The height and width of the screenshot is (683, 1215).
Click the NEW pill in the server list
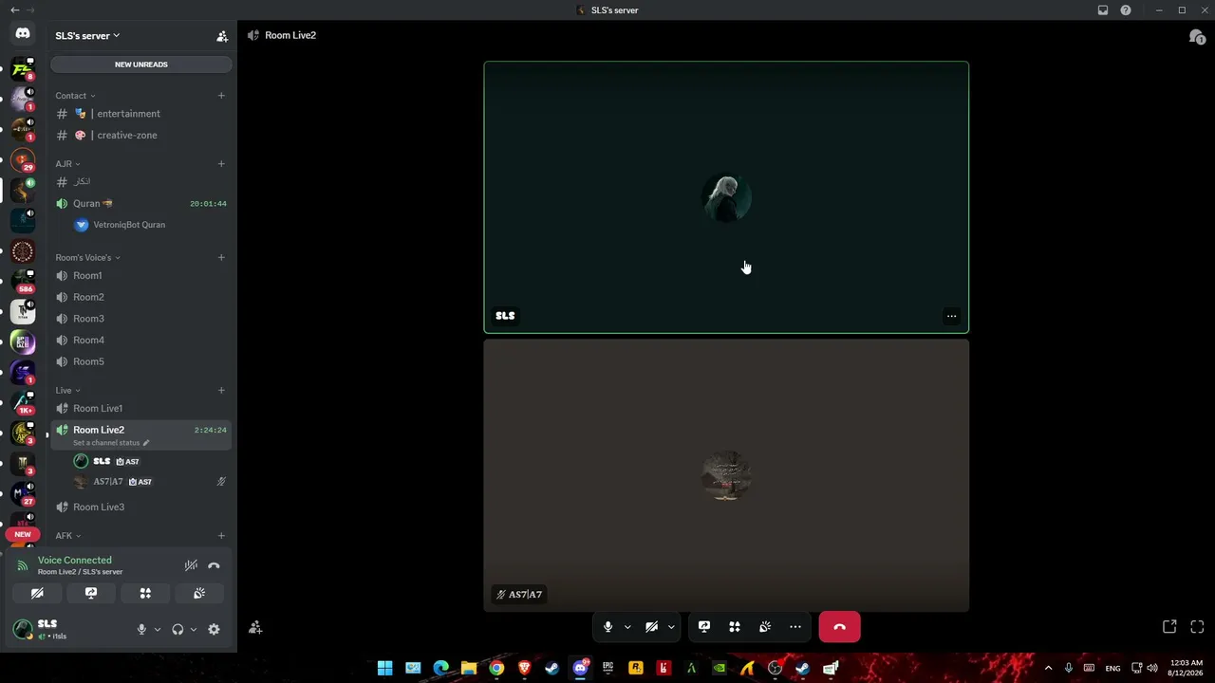point(23,534)
